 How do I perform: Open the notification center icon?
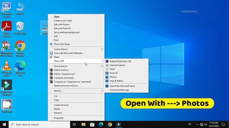(x=223, y=124)
